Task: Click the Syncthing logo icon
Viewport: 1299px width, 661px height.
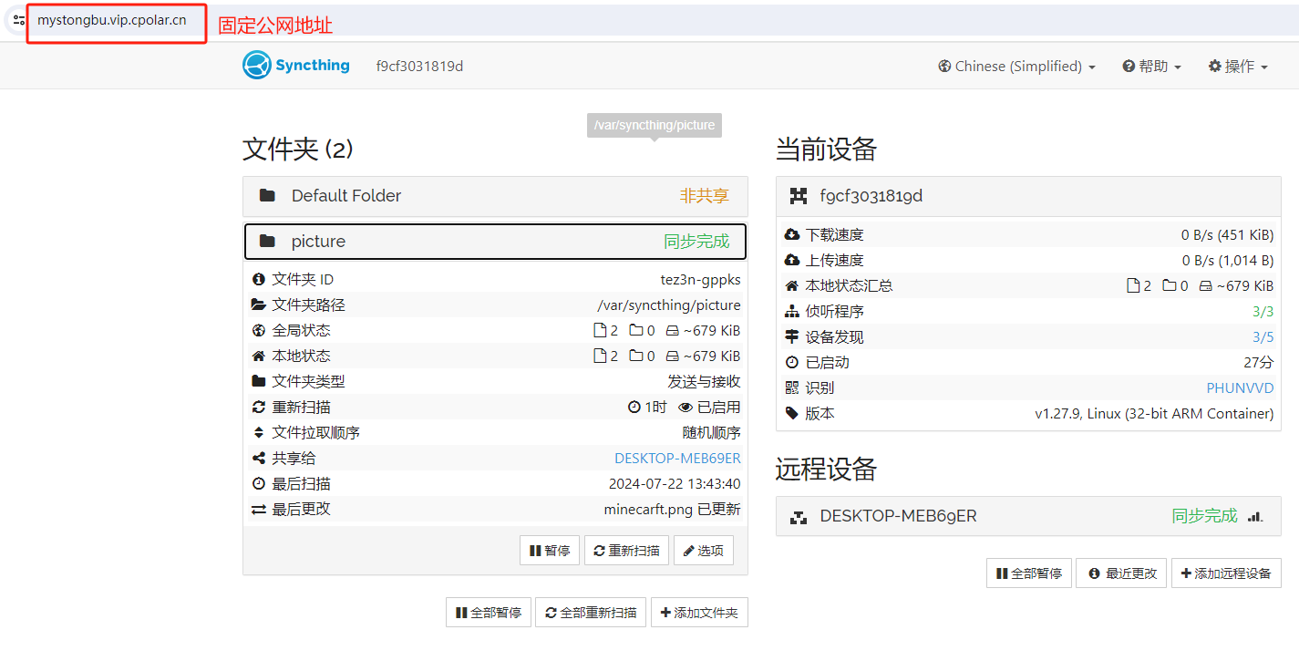Action: pyautogui.click(x=257, y=66)
